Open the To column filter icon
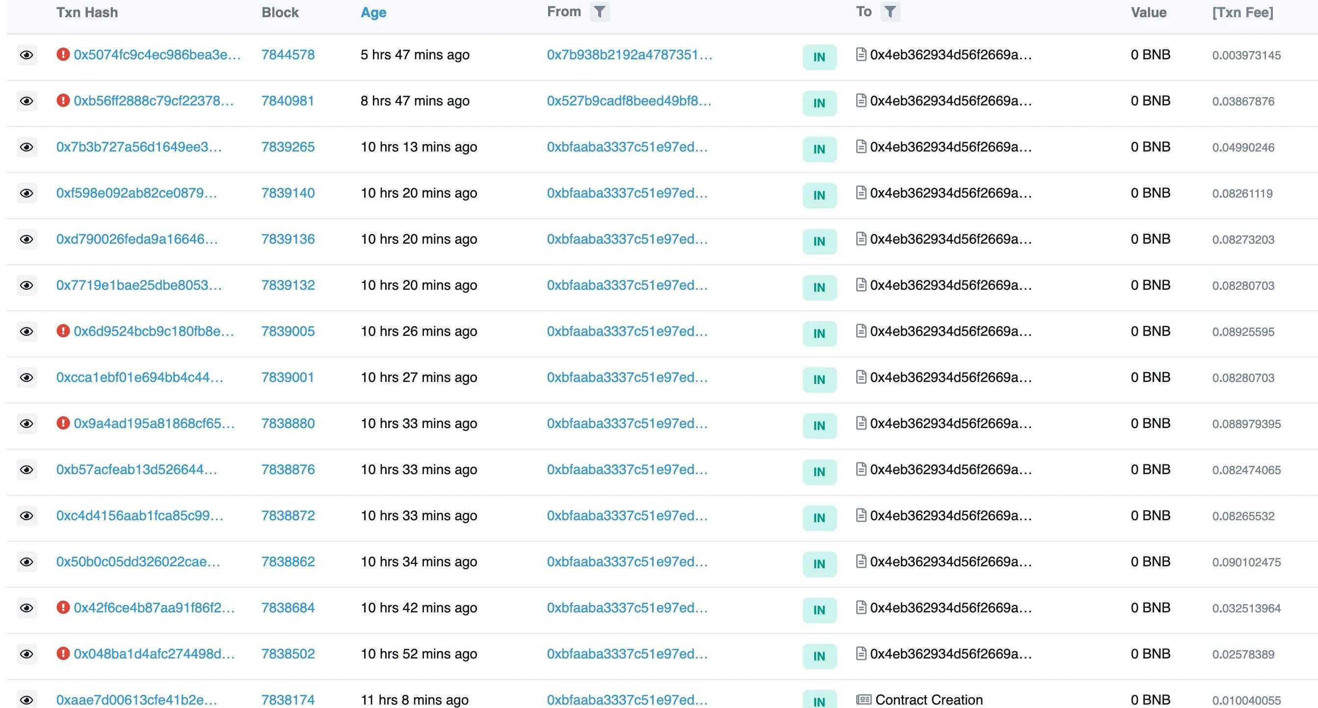1318x708 pixels. point(890,12)
